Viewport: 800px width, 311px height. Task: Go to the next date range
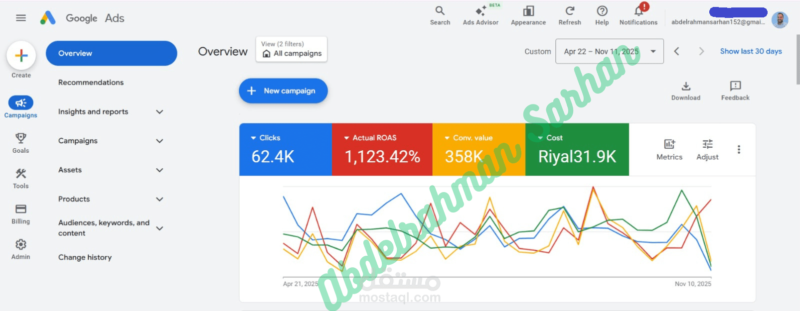pyautogui.click(x=701, y=51)
